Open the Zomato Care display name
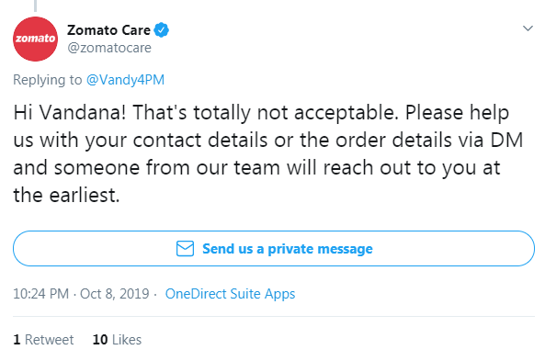The width and height of the screenshot is (545, 361). coord(108,30)
